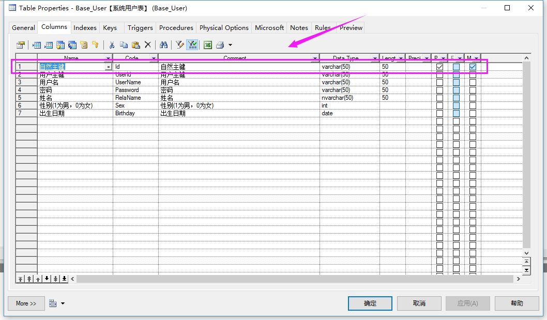Switch to the Physical Options tab

click(x=224, y=27)
